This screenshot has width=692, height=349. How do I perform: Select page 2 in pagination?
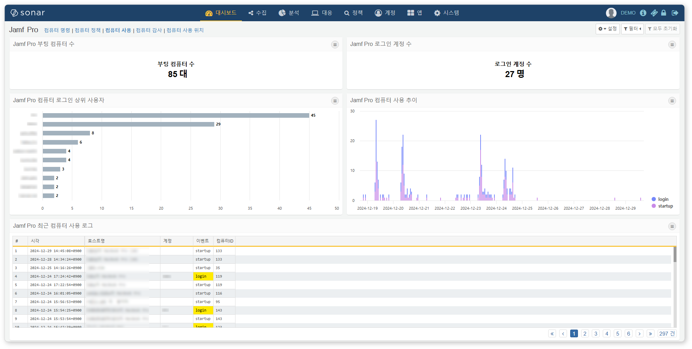click(585, 334)
